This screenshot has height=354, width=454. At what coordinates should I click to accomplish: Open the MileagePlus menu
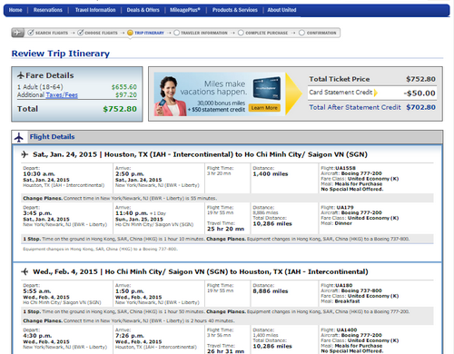point(185,10)
